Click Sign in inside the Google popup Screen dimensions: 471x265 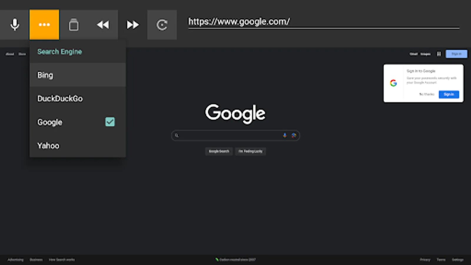pyautogui.click(x=449, y=94)
